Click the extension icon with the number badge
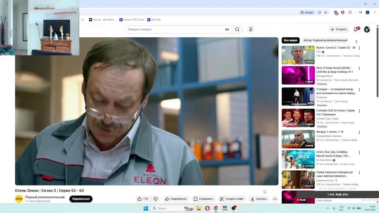Viewport: 379px width, 213px height. (336, 13)
